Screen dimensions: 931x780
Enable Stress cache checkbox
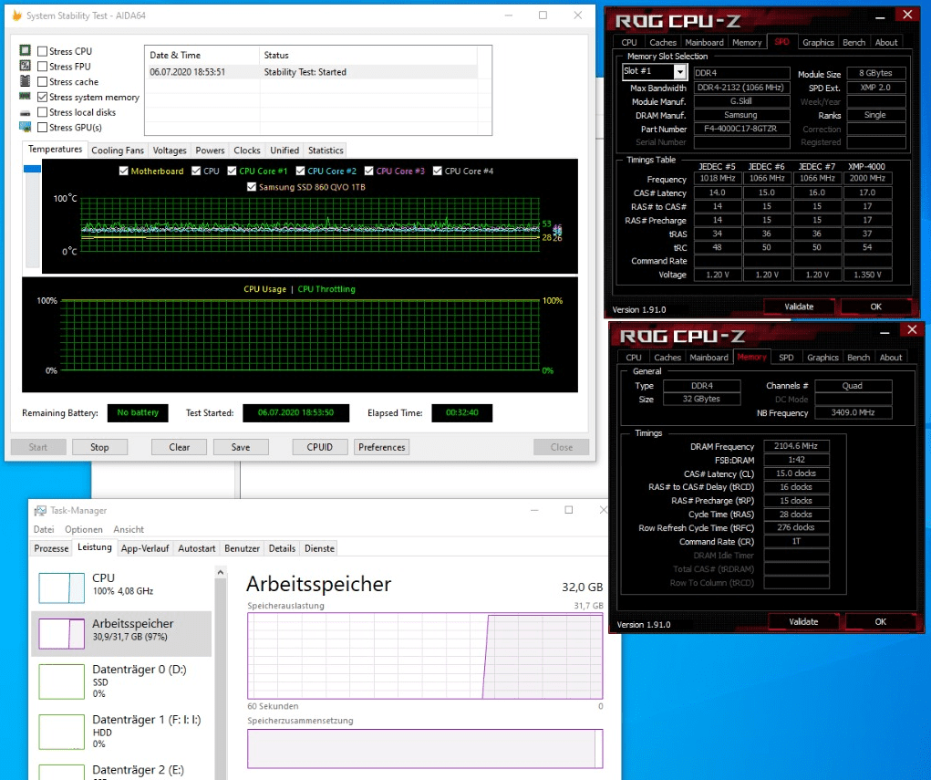pyautogui.click(x=42, y=81)
